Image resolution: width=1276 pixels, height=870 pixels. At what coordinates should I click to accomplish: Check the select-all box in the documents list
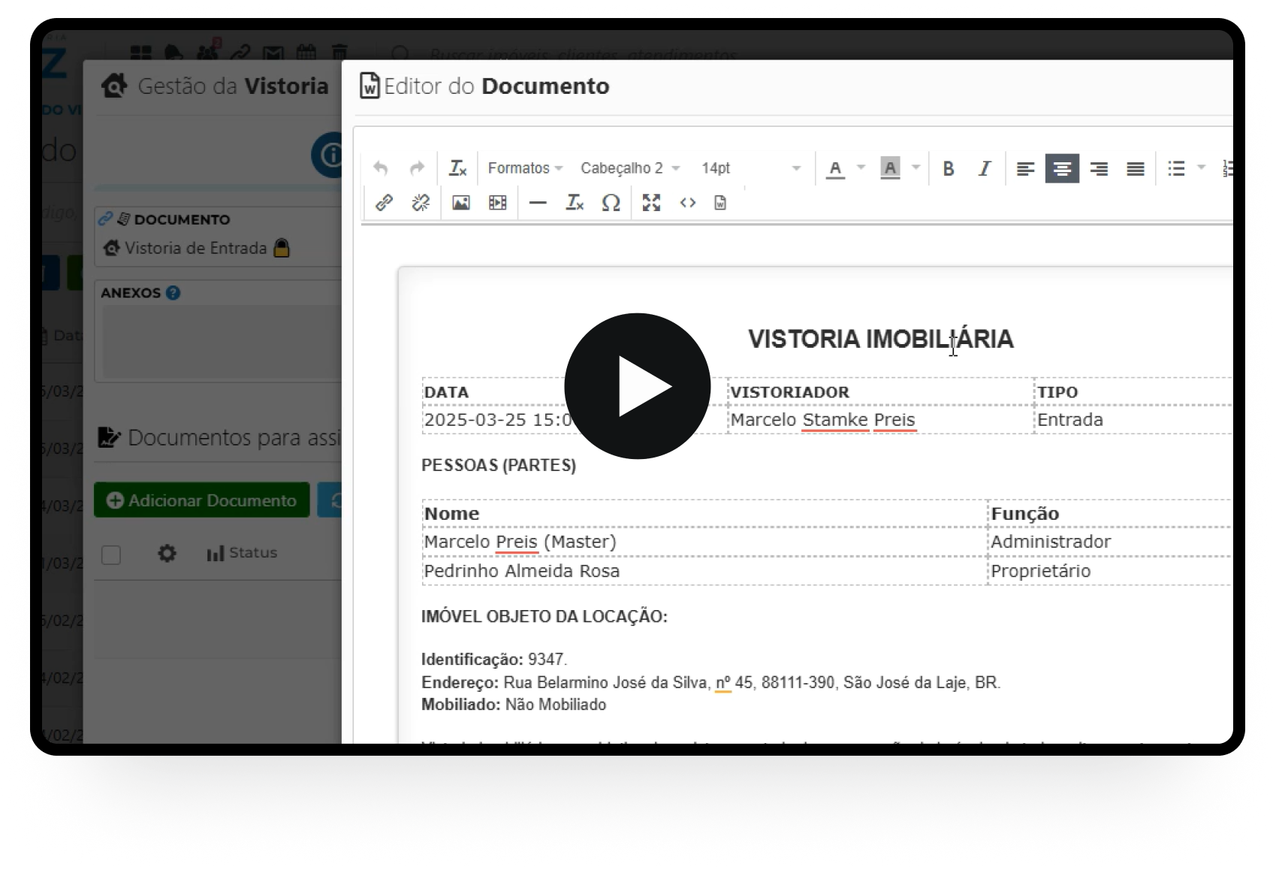[111, 554]
